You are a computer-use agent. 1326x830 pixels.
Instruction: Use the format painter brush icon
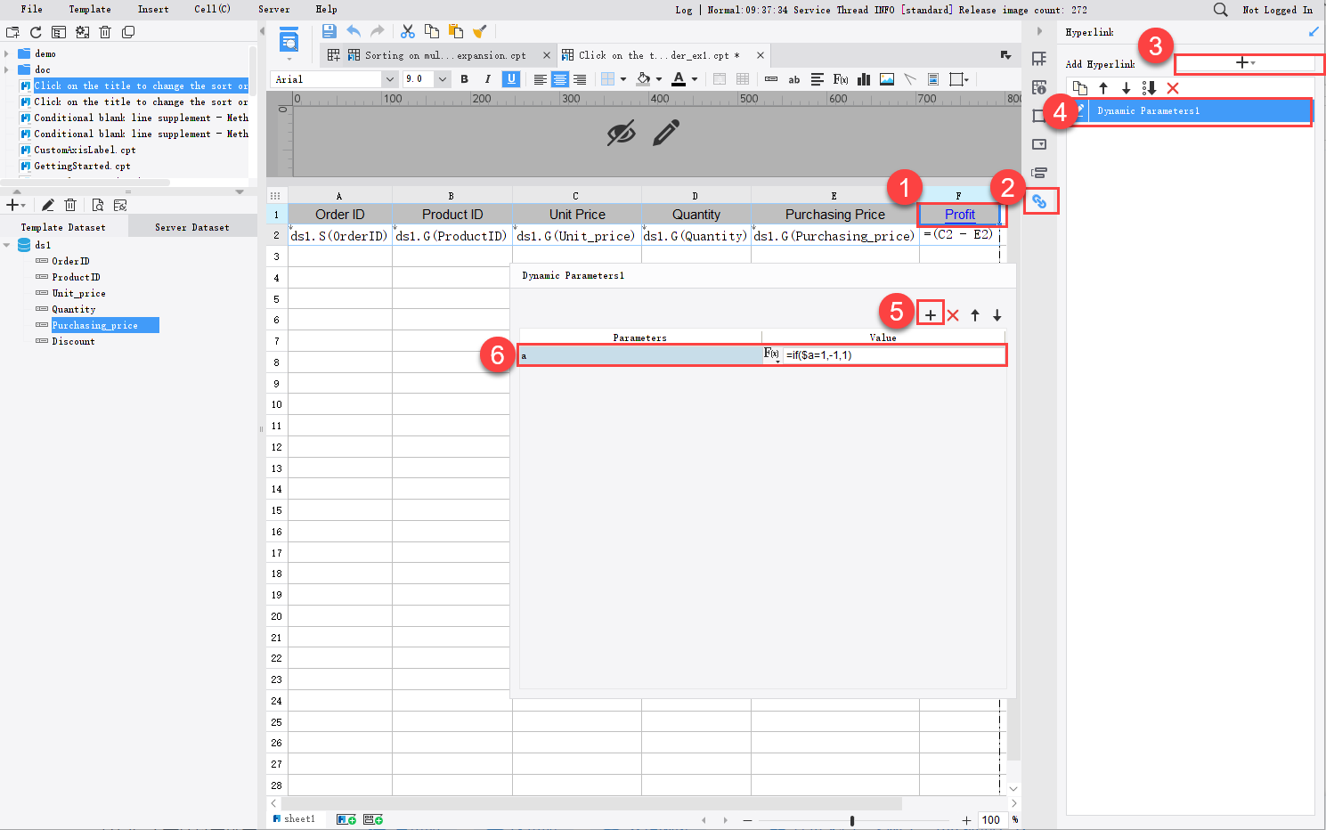click(x=479, y=31)
